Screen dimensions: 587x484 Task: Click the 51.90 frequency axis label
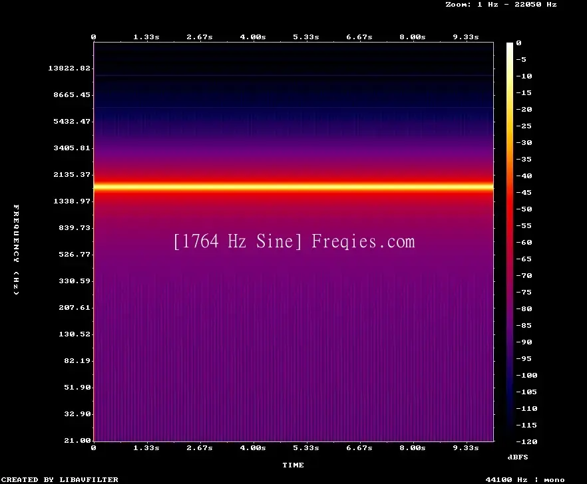(x=77, y=387)
